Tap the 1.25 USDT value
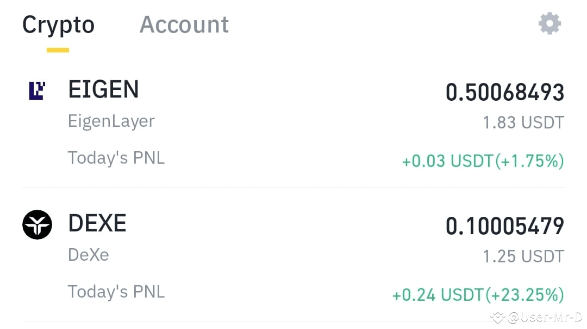The image size is (587, 329). pyautogui.click(x=523, y=256)
